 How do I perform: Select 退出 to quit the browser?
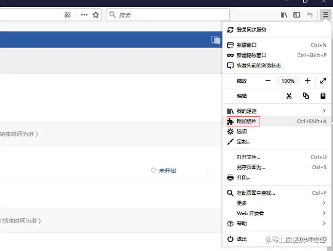point(277,239)
